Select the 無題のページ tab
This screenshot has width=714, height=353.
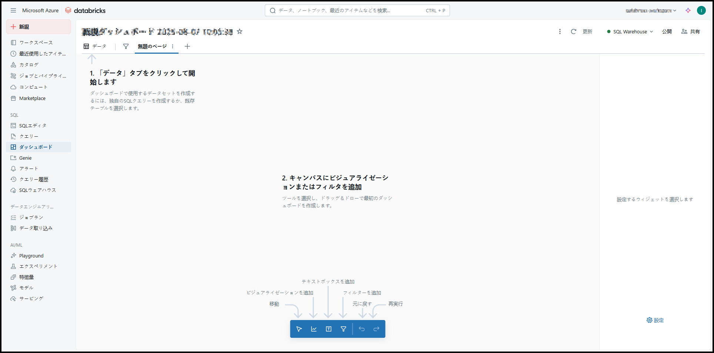coord(152,46)
